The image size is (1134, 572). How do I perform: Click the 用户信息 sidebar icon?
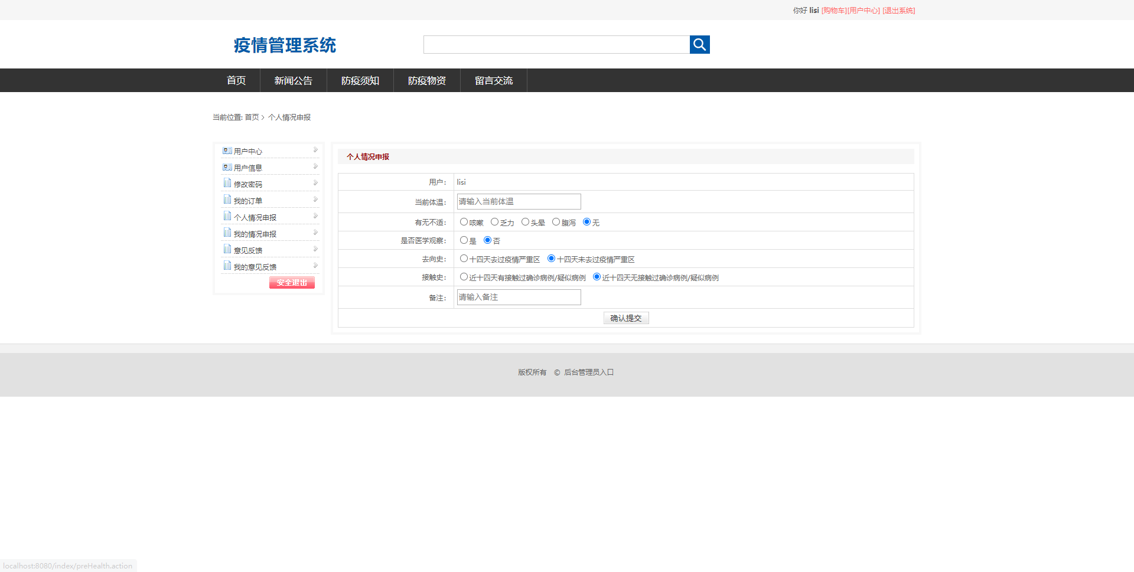[227, 168]
